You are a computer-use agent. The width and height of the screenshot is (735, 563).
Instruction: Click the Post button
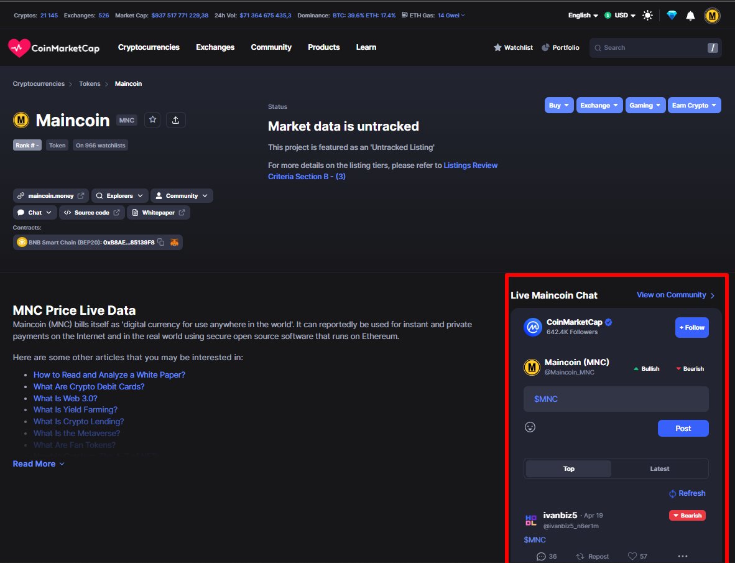(683, 429)
